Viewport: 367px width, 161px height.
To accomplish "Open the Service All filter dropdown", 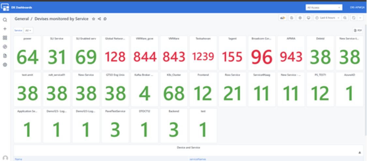I will pos(29,30).
